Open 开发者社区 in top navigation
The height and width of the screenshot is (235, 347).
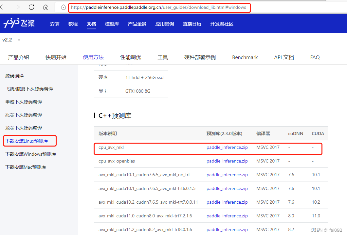(x=222, y=24)
